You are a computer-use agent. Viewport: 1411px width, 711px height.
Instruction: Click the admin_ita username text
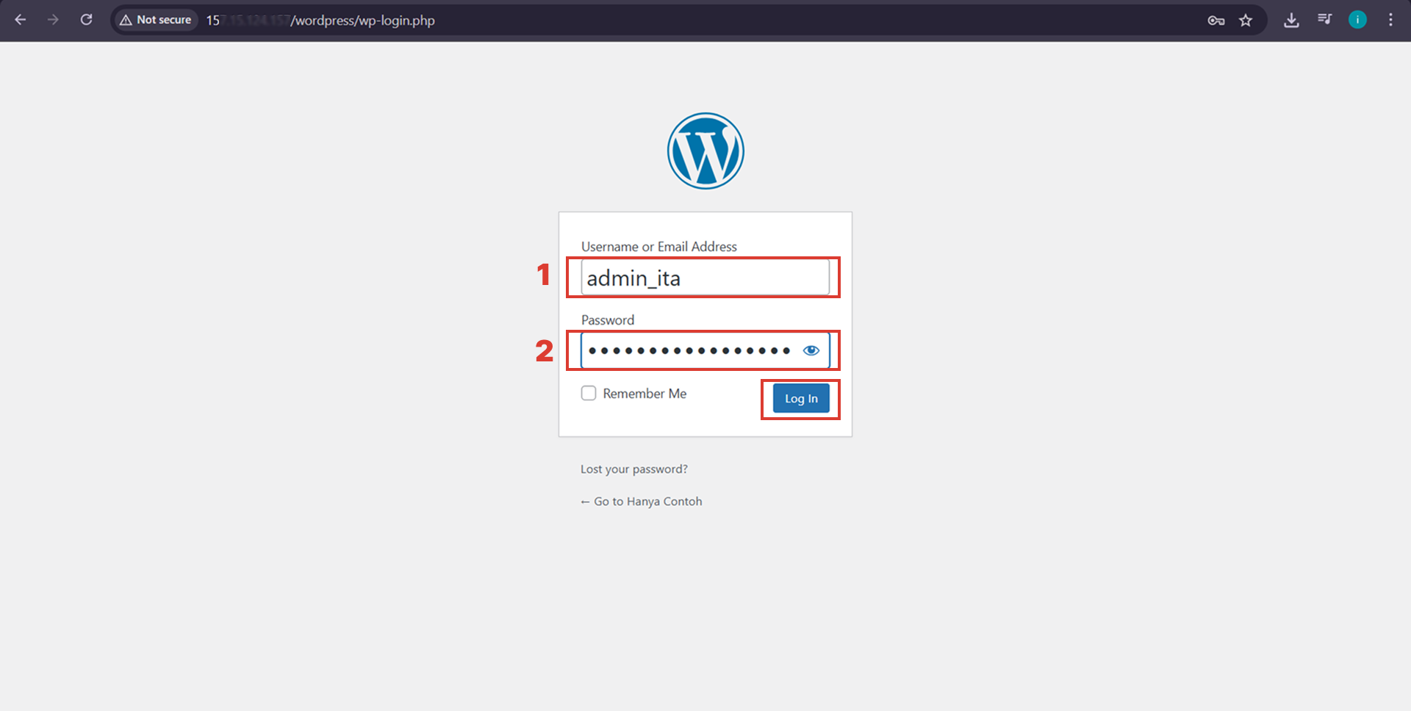(x=632, y=278)
